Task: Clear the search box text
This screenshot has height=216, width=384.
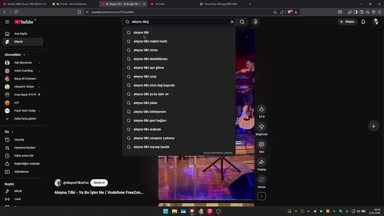Action: (x=232, y=22)
